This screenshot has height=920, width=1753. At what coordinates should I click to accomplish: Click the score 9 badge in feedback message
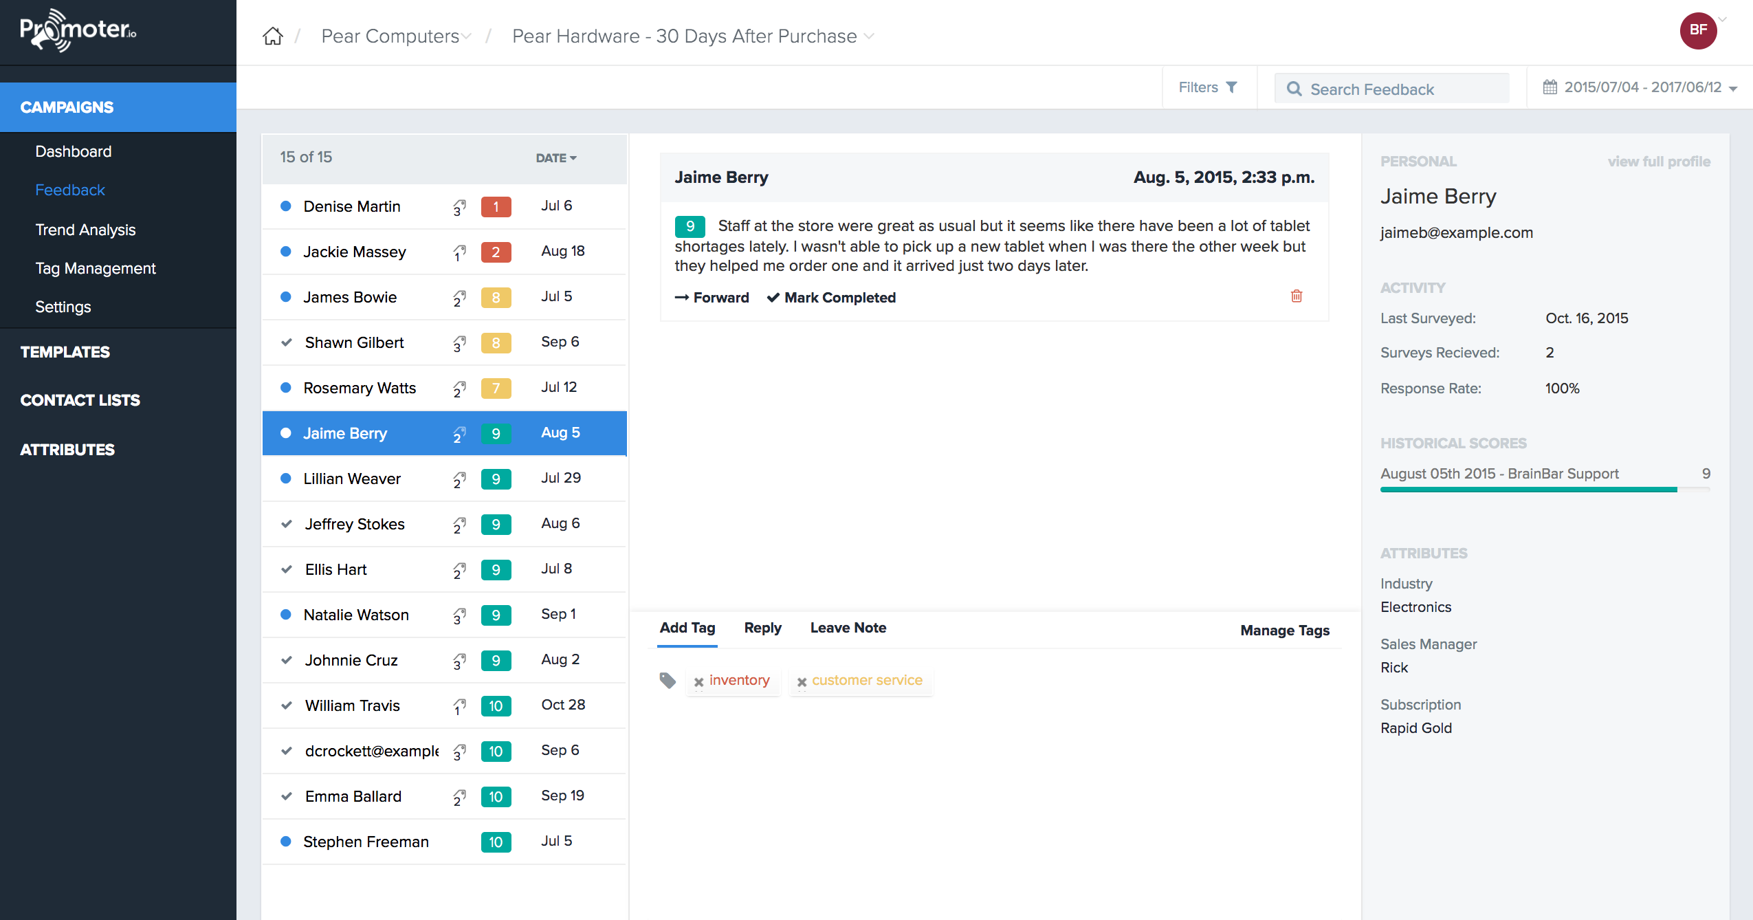click(690, 226)
